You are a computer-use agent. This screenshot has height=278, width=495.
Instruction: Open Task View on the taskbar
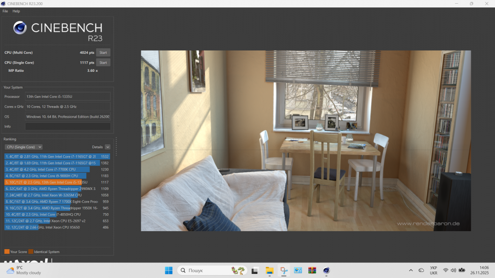[x=255, y=270]
